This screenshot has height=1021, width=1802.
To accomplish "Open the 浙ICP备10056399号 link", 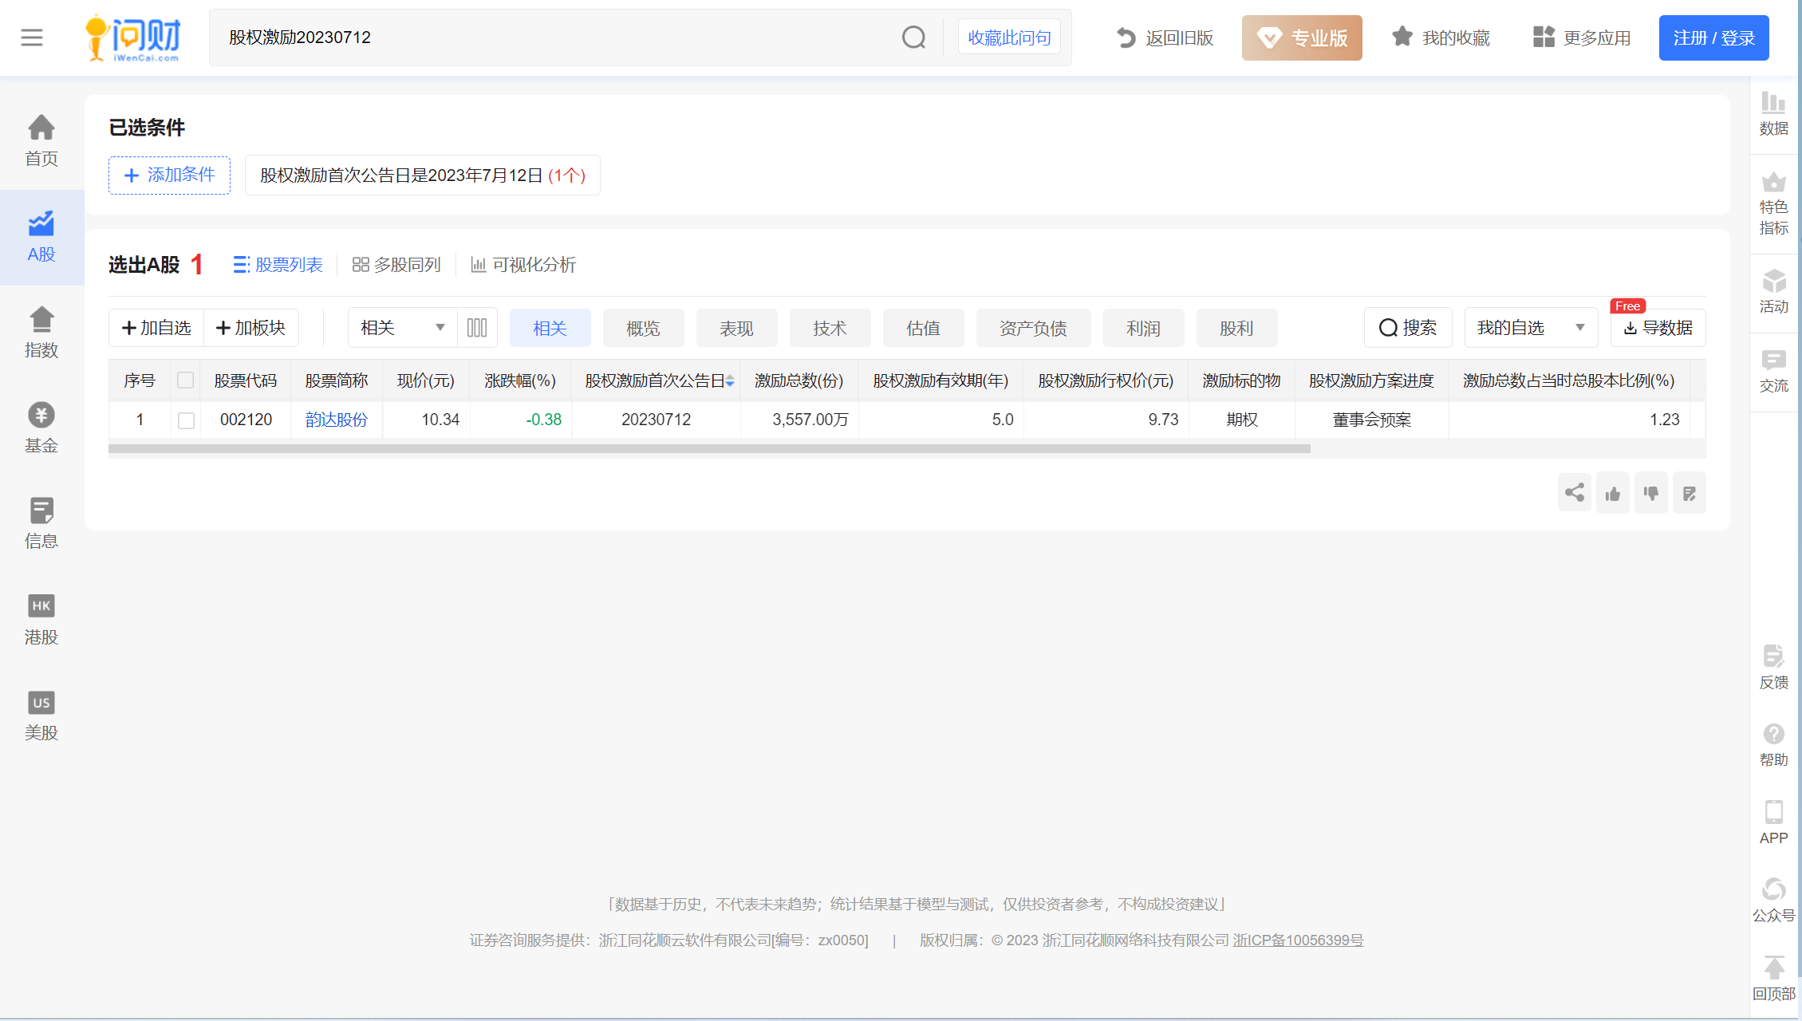I will click(1299, 940).
